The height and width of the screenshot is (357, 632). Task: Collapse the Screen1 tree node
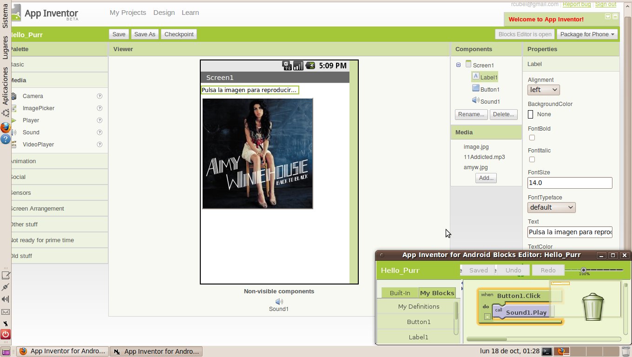(x=459, y=65)
